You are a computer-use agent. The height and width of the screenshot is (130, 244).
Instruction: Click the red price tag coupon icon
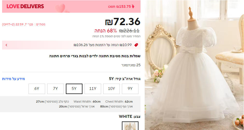point(136,45)
